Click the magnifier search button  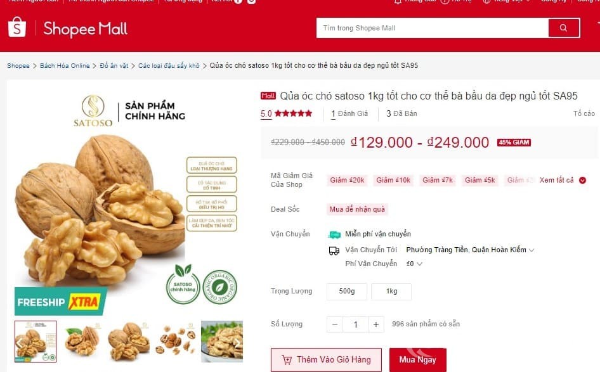click(564, 28)
